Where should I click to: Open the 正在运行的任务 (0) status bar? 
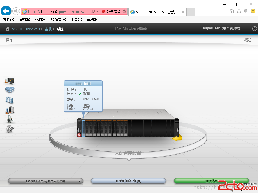(x=128, y=181)
